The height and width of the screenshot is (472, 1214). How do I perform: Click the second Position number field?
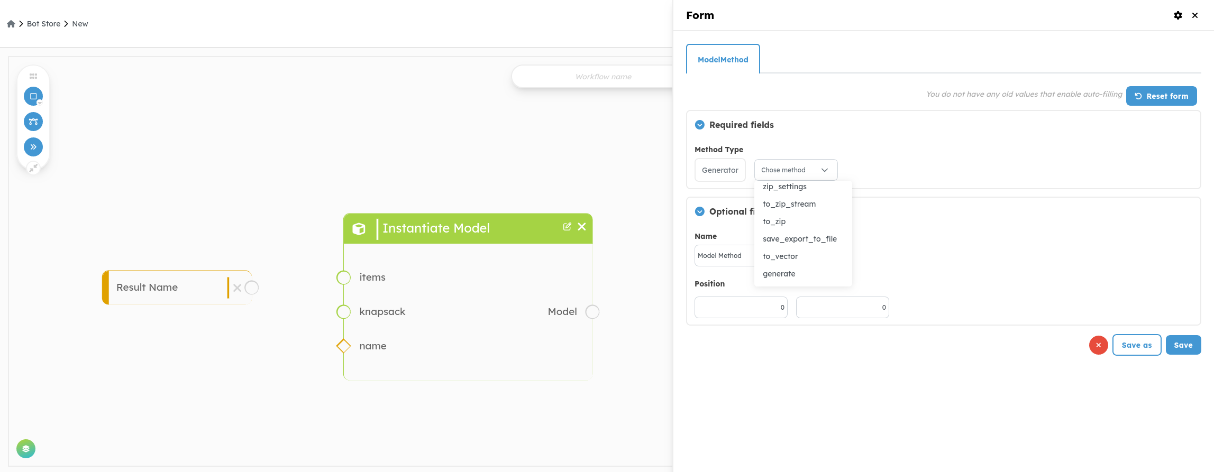843,308
